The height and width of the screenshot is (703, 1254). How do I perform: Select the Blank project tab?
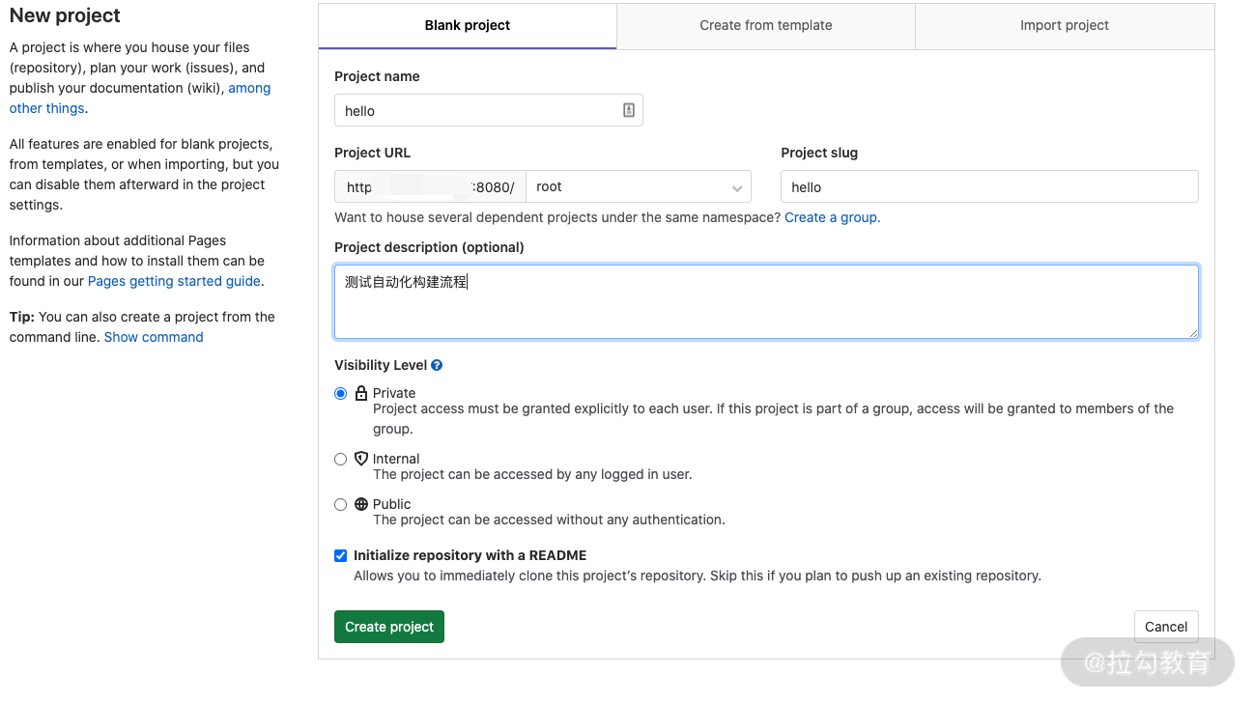[467, 25]
